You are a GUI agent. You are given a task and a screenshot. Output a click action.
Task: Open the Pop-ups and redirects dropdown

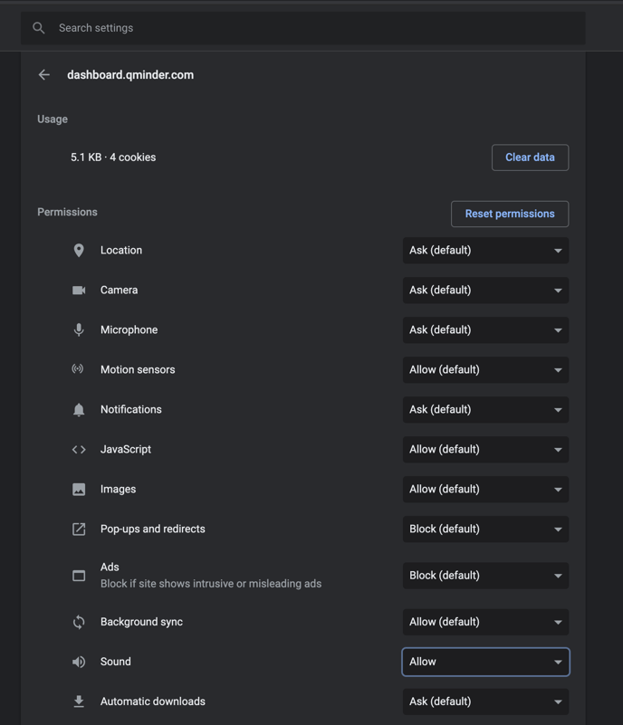click(x=485, y=529)
